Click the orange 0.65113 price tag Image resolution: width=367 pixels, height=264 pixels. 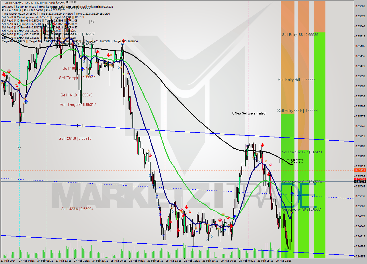(x=360, y=170)
